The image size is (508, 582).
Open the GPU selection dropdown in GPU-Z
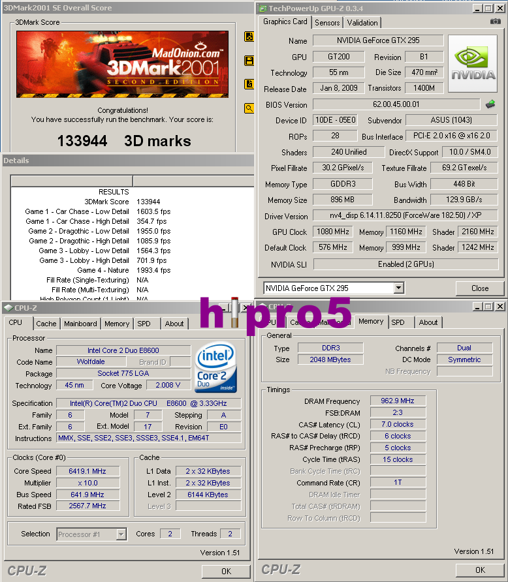(x=399, y=288)
